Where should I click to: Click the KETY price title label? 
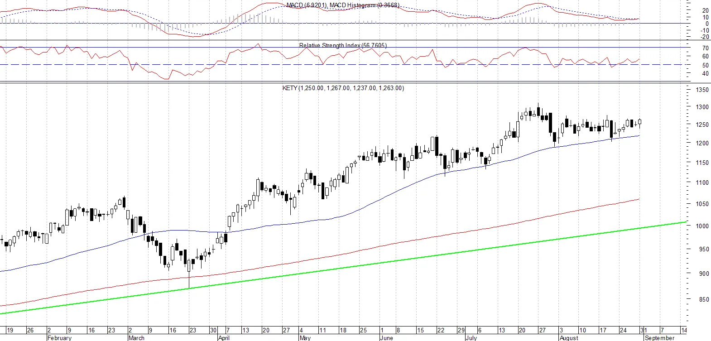coord(343,88)
